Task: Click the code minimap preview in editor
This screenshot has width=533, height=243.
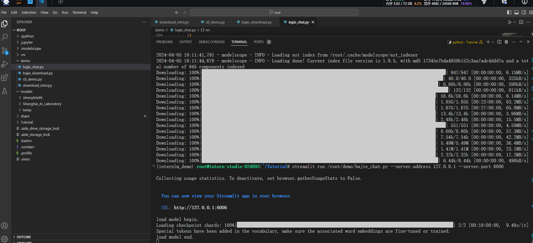Action: (x=512, y=35)
